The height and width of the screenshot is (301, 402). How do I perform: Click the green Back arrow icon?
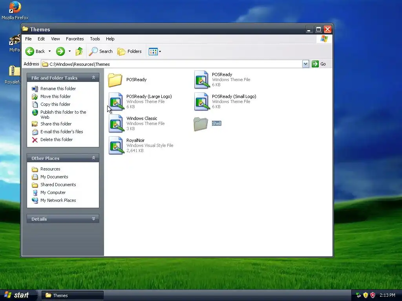tap(30, 51)
